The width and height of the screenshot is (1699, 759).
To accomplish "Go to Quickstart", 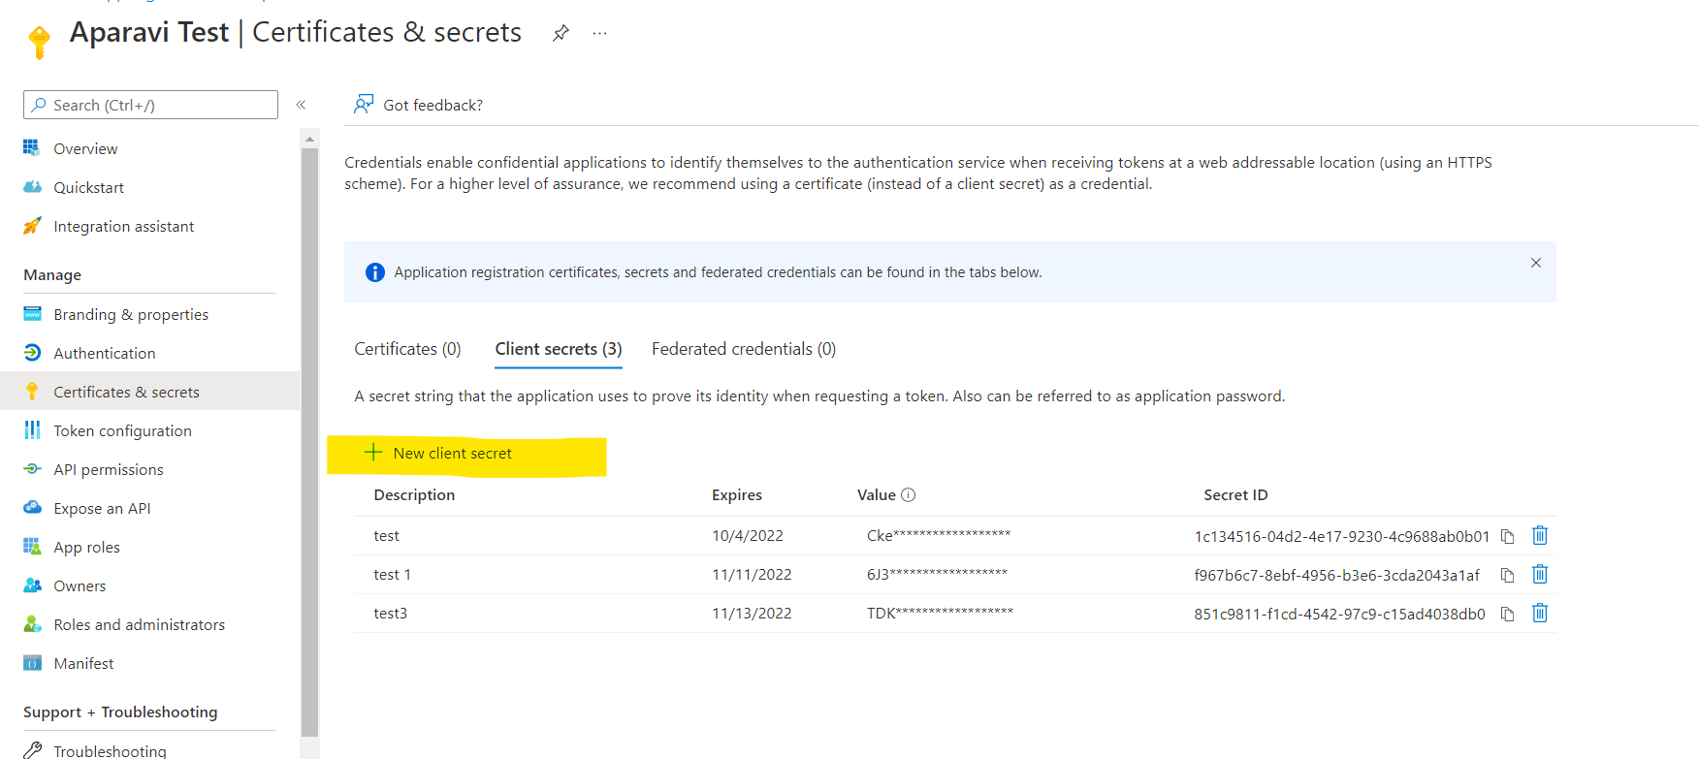I will pos(88,187).
